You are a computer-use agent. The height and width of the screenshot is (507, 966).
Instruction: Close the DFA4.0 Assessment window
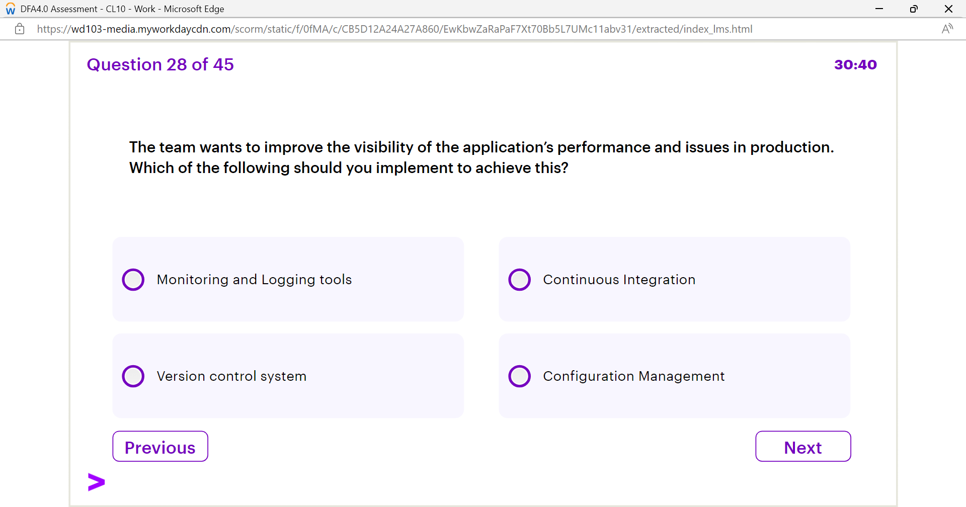948,9
